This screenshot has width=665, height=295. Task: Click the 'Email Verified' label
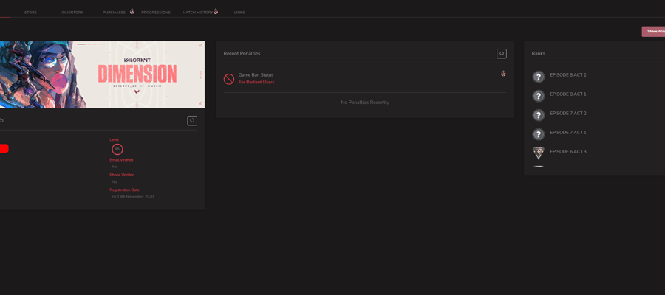pyautogui.click(x=121, y=160)
